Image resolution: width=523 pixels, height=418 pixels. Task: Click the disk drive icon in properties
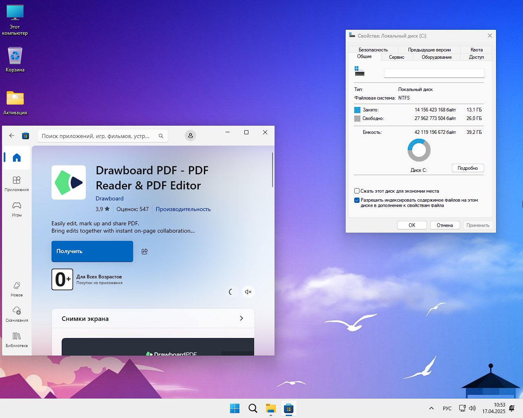(x=360, y=71)
